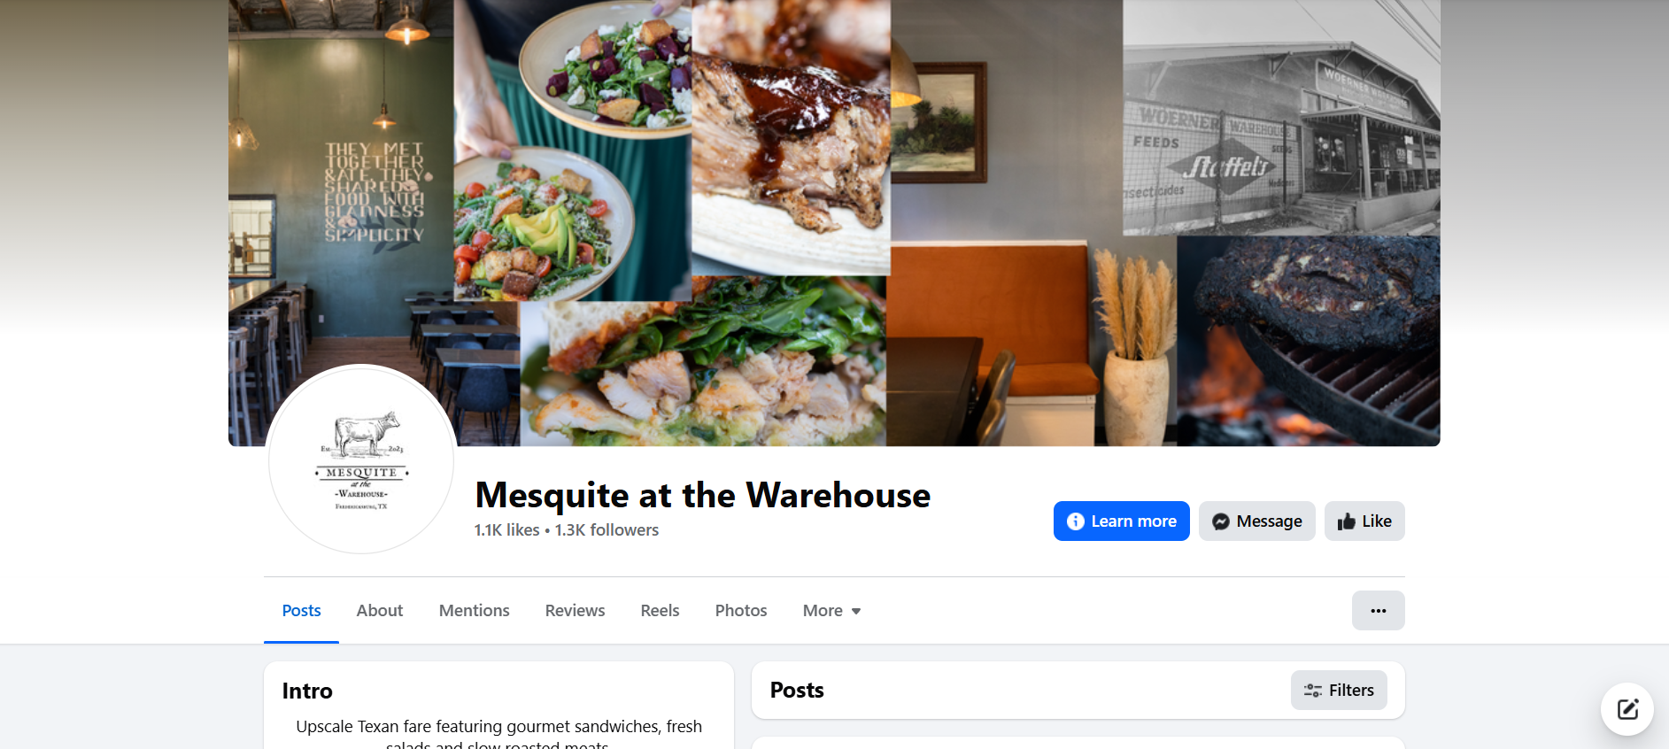Click the three-dots page options button
The image size is (1669, 749).
(x=1378, y=611)
